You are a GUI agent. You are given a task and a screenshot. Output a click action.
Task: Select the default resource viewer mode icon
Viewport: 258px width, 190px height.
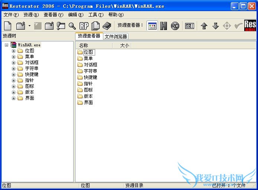pos(152,26)
